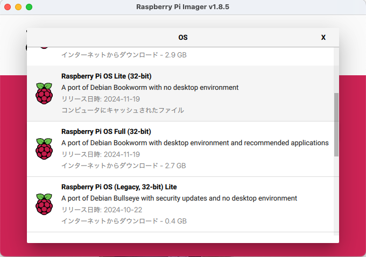Click the OS list vertical scrollbar thumb

(336, 124)
